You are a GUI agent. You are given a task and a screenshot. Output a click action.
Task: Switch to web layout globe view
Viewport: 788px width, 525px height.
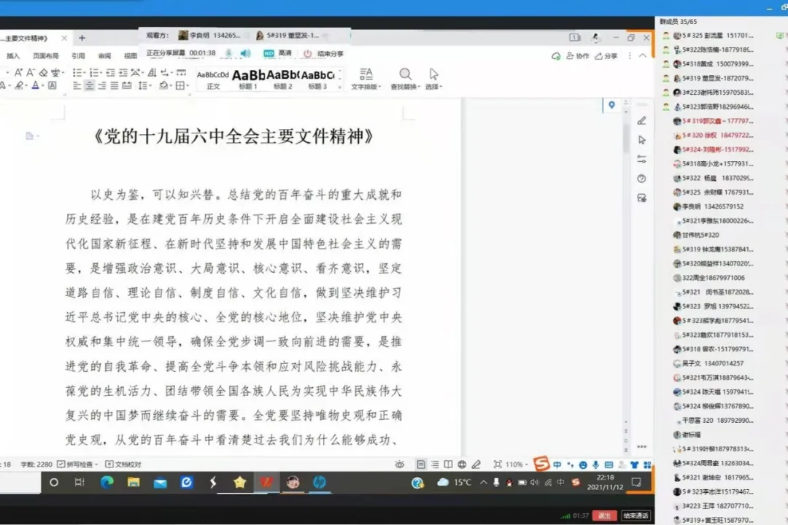(462, 464)
